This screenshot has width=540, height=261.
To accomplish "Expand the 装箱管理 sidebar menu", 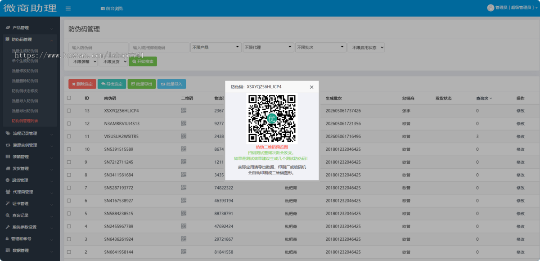I will coord(30,157).
